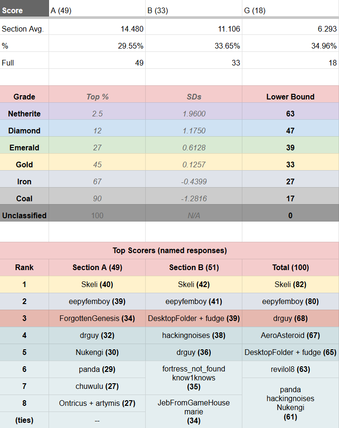Image resolution: width=339 pixels, height=428 pixels.
Task: Select hackingnoises (38) cell
Action: tap(194, 335)
